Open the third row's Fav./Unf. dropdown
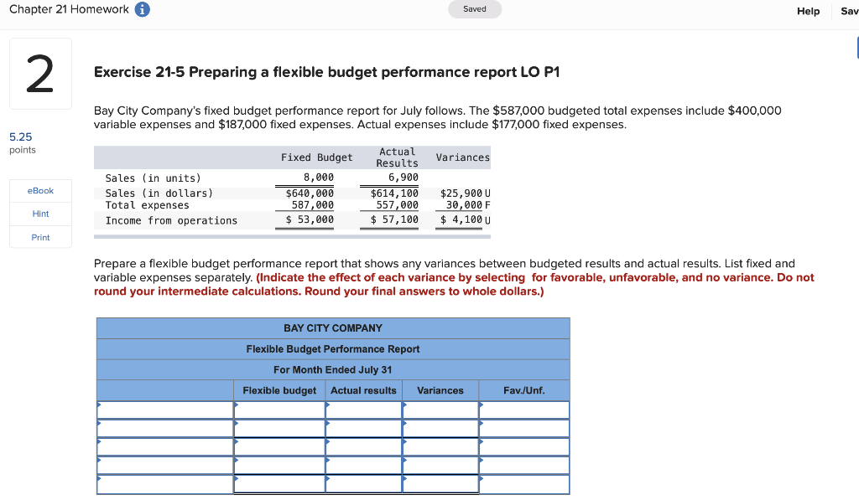Viewport: 859px width, 500px height. click(x=524, y=447)
